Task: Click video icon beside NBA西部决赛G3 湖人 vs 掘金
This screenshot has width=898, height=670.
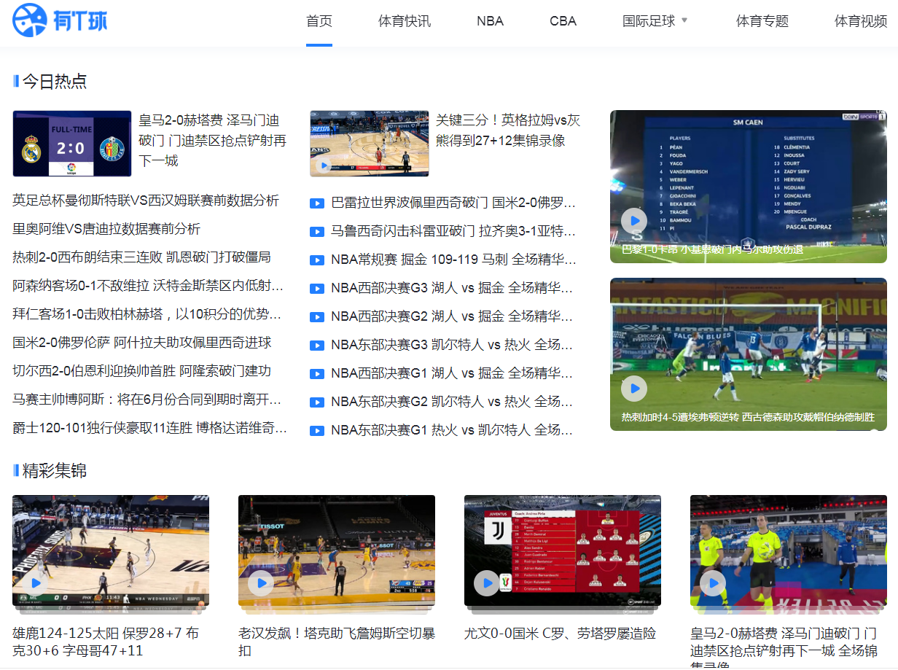Action: coord(317,289)
